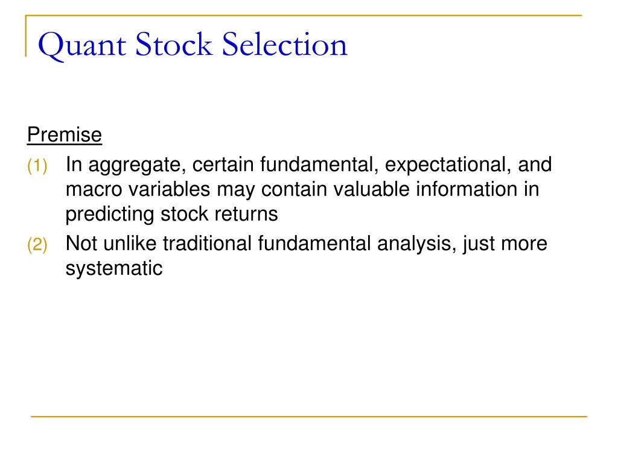Click the gold horizontal border above the title

(304, 15)
